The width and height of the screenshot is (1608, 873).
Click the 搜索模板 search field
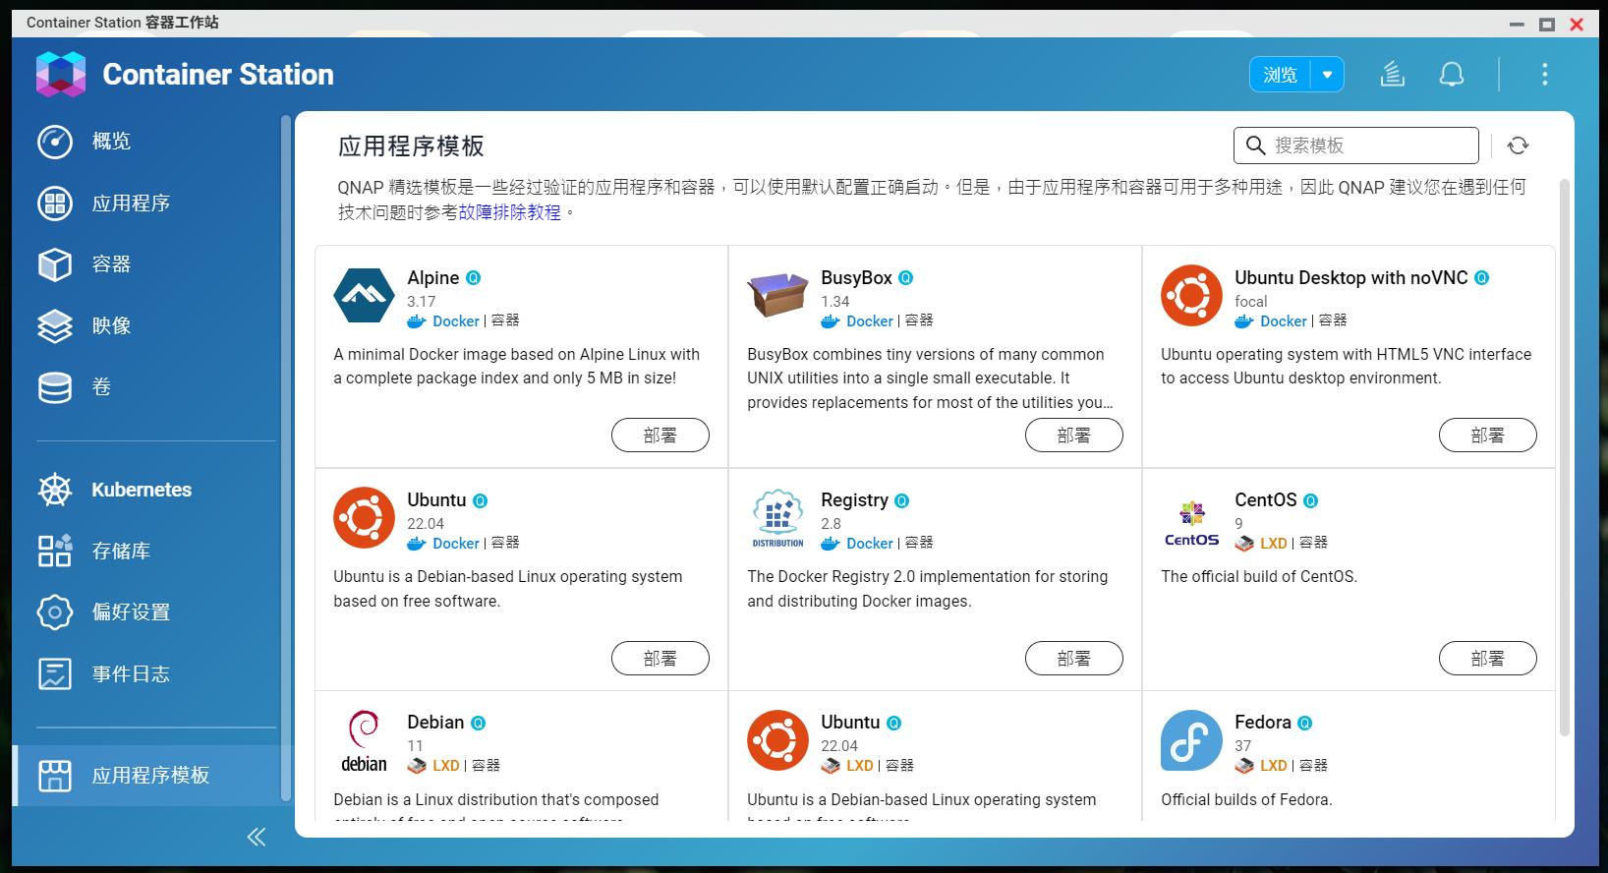(1356, 145)
